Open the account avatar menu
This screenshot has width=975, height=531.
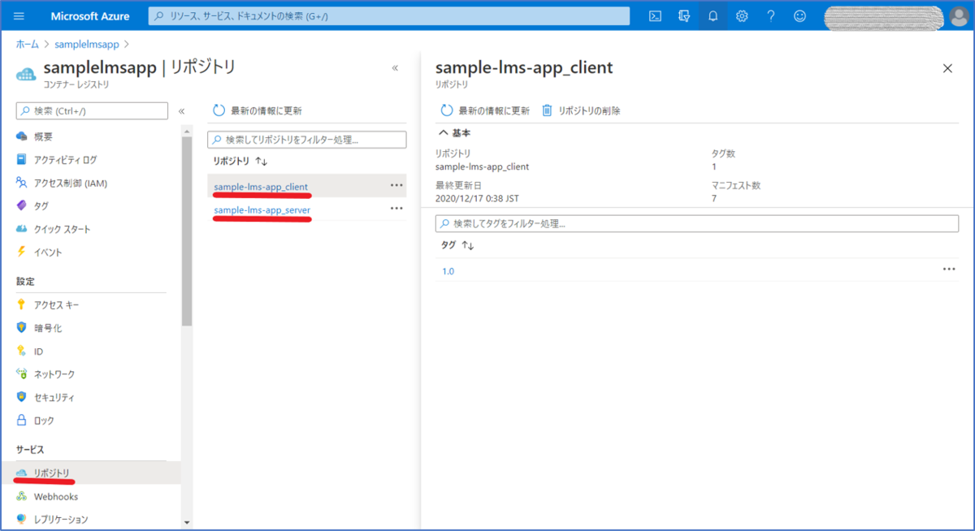pos(958,16)
